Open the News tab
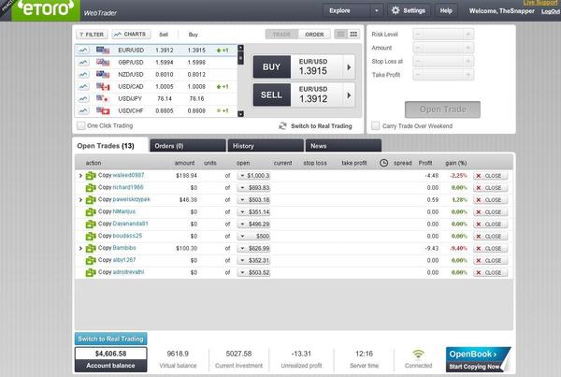The image size is (561, 377). [x=343, y=146]
